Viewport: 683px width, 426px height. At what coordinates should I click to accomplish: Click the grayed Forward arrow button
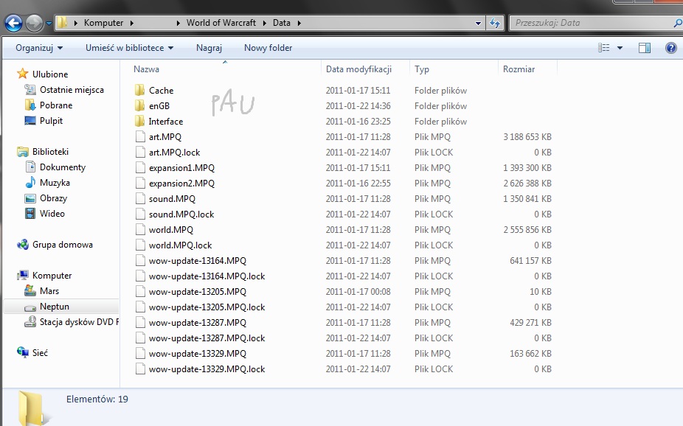[x=34, y=23]
